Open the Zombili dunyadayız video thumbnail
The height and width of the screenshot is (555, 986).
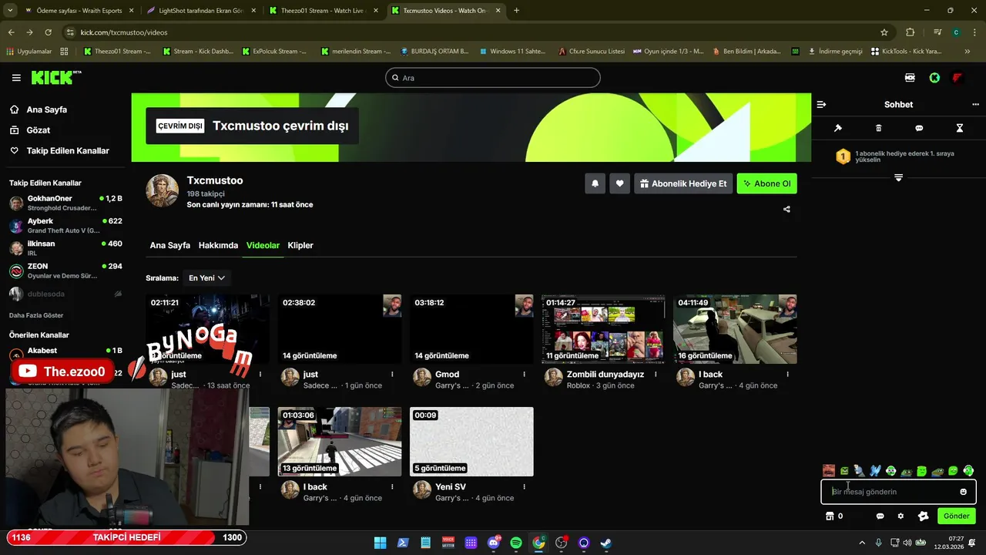point(603,329)
